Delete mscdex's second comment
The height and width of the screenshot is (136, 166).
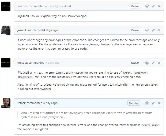coord(159,63)
